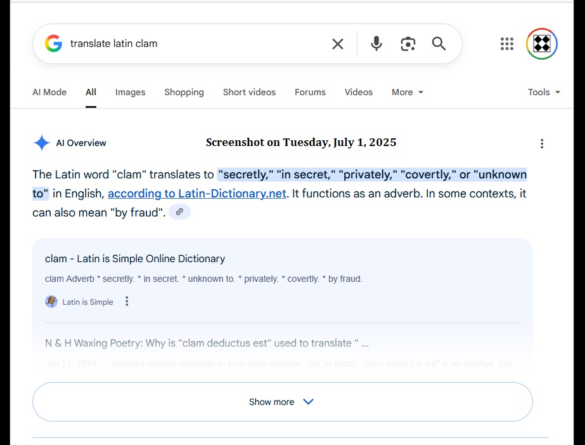Open Google Lens image search icon
585x445 pixels.
408,44
